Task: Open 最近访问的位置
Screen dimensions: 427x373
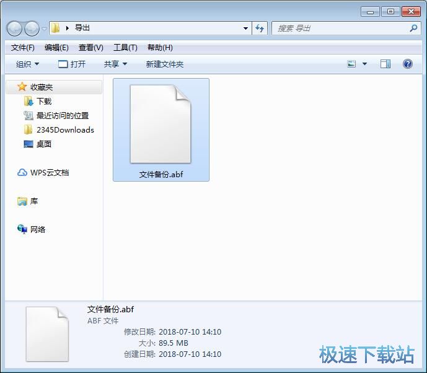Action: pos(63,116)
